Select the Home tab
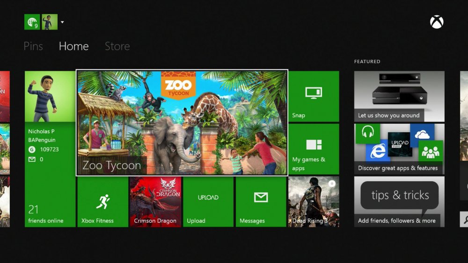The image size is (468, 263). tap(73, 46)
